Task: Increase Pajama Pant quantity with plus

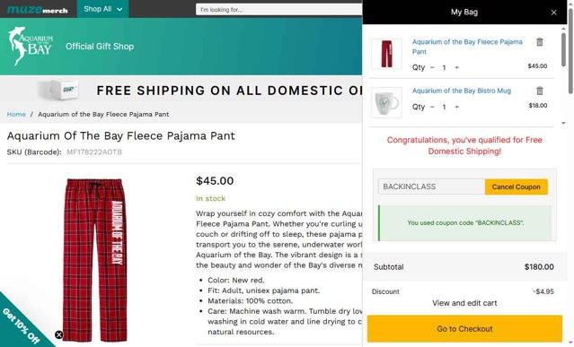Action: point(457,67)
